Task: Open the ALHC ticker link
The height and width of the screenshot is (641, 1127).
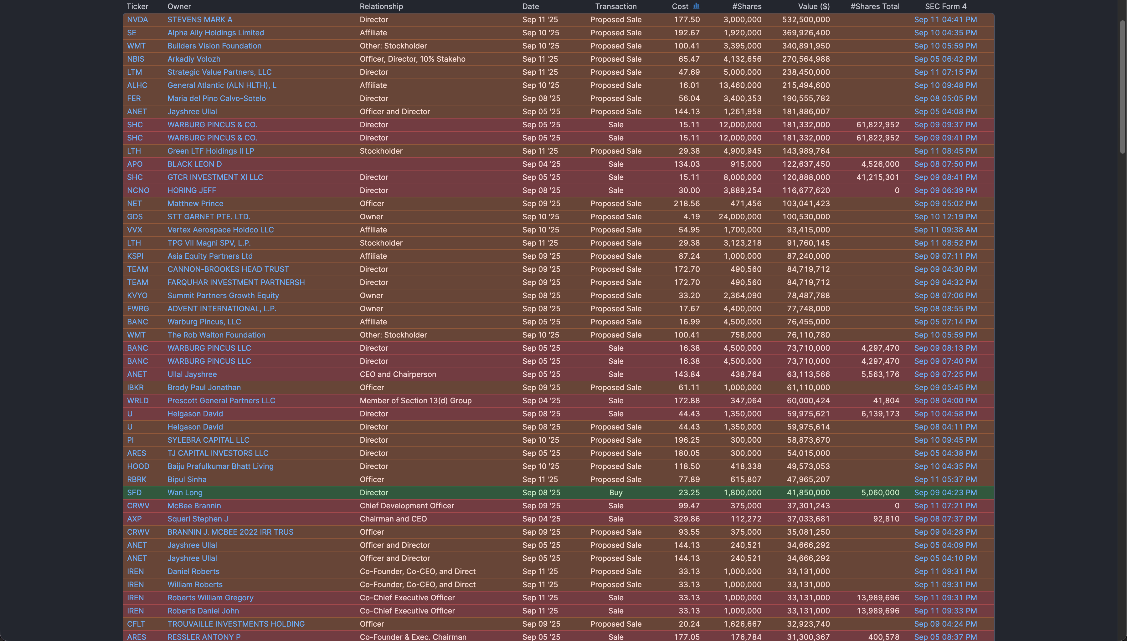Action: 137,85
